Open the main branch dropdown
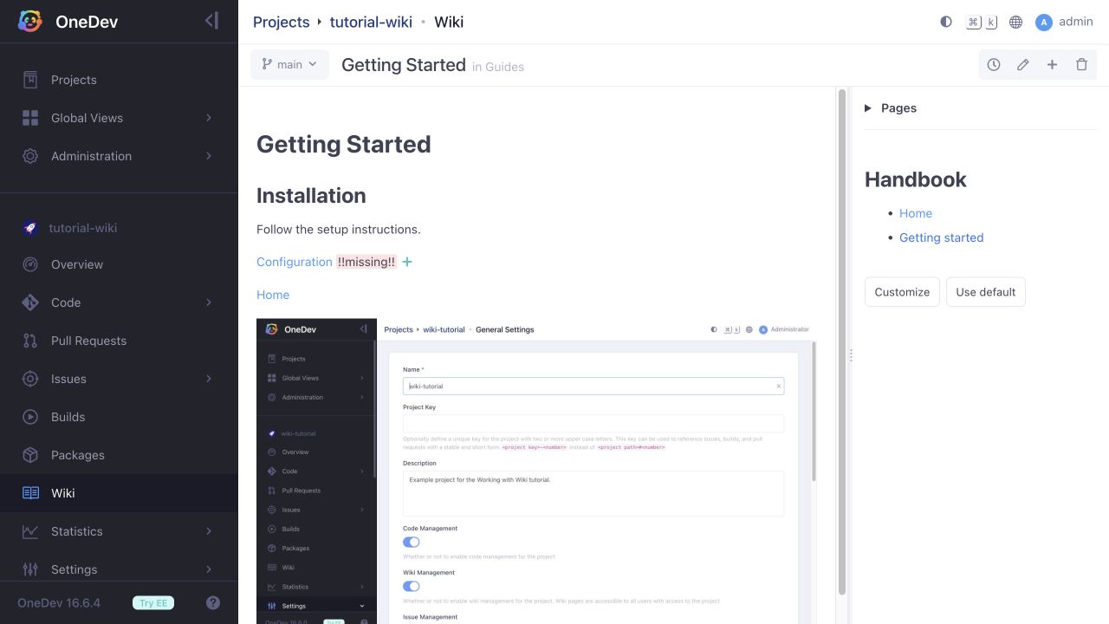1109x624 pixels. coord(289,65)
